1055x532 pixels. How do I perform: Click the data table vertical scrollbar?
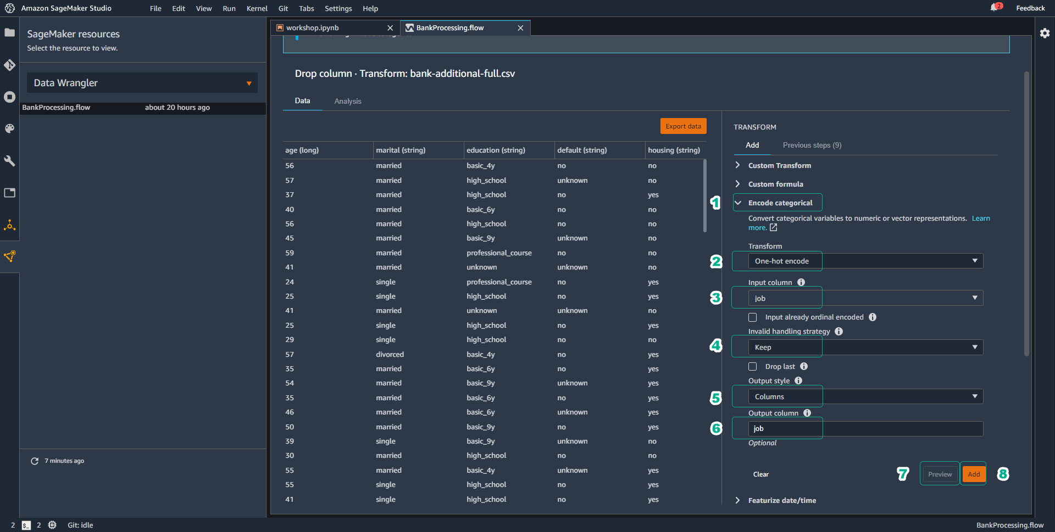(x=705, y=196)
